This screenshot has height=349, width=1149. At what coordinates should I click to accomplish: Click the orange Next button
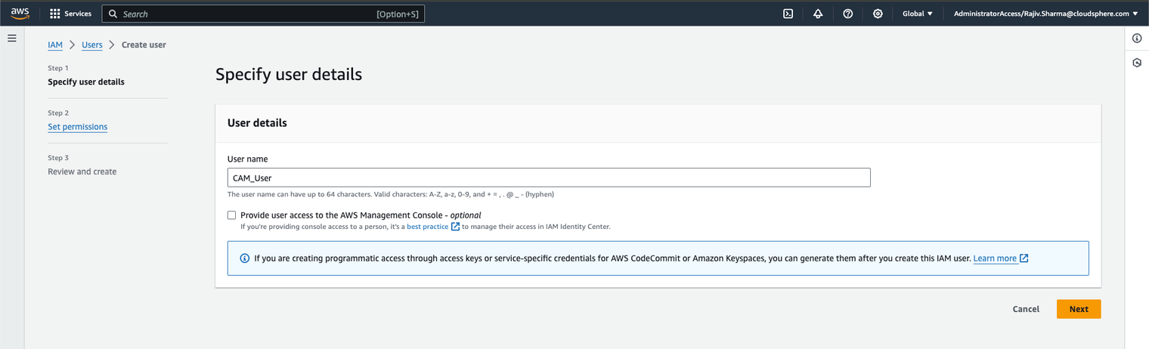[x=1079, y=309]
